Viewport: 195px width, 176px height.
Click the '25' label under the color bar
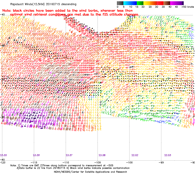pos(150,7)
